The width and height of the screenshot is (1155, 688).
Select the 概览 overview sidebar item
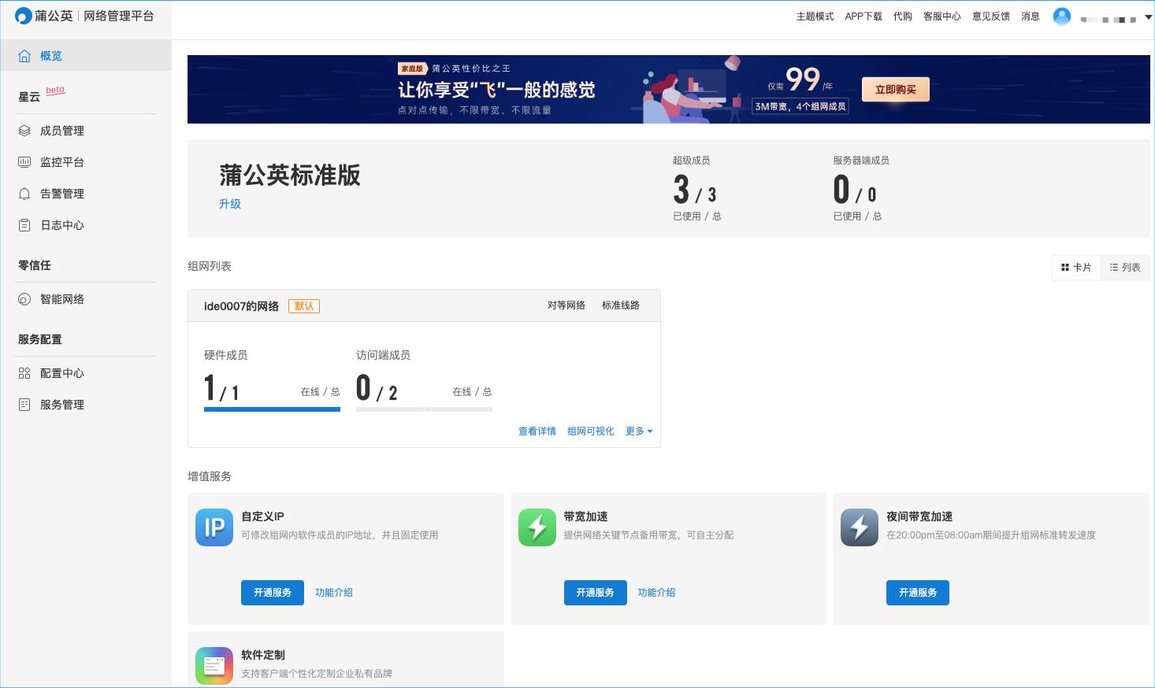coord(50,55)
